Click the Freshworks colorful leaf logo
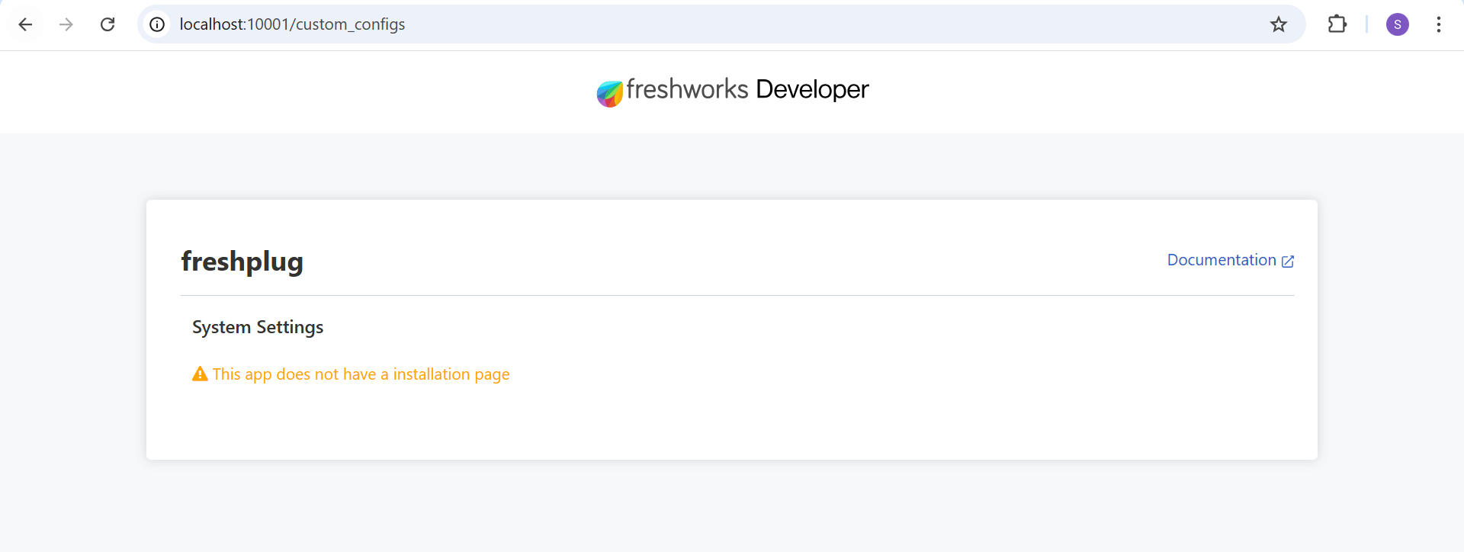1464x552 pixels. pyautogui.click(x=609, y=93)
